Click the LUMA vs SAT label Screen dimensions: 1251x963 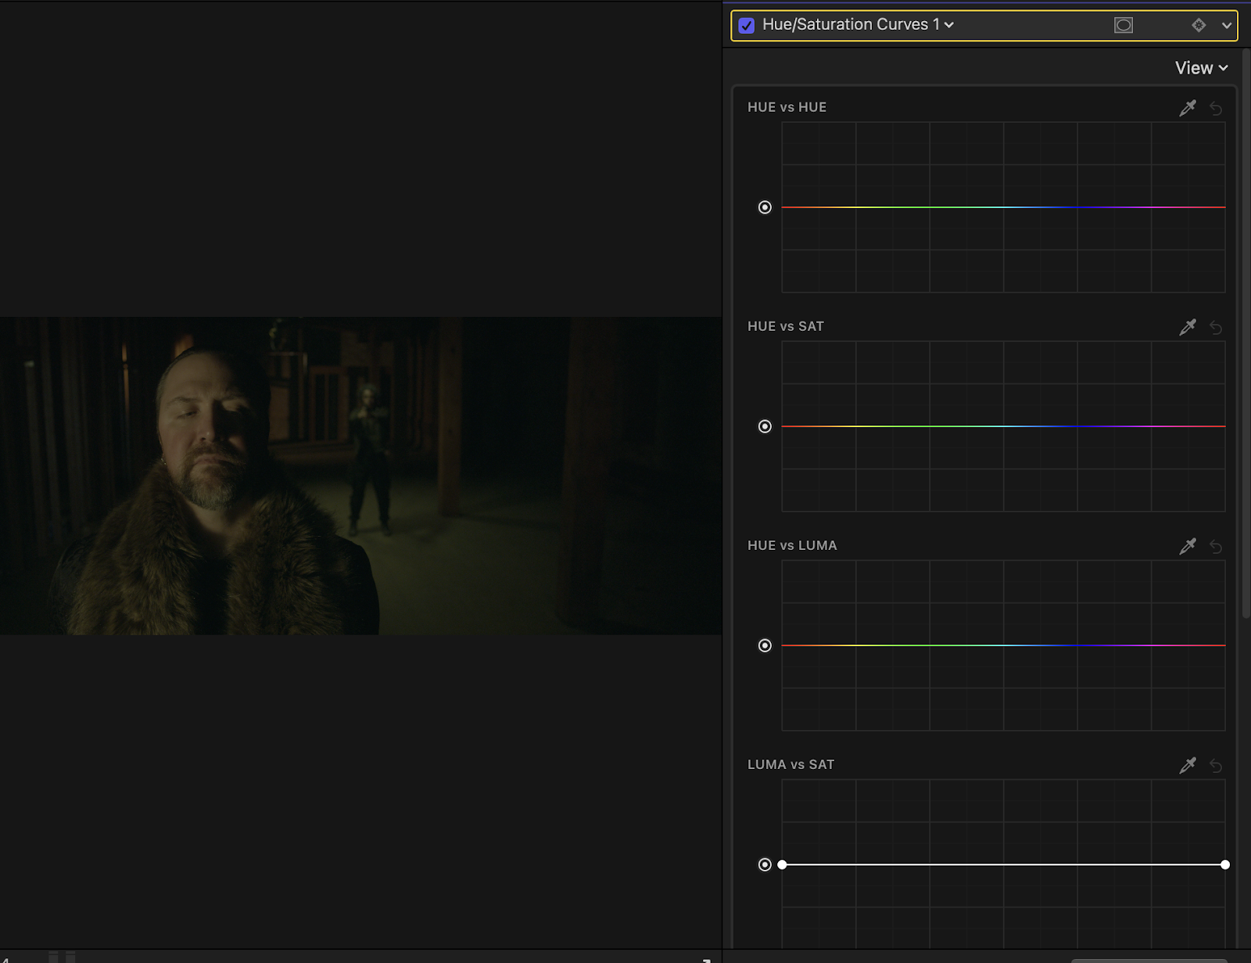pyautogui.click(x=790, y=764)
